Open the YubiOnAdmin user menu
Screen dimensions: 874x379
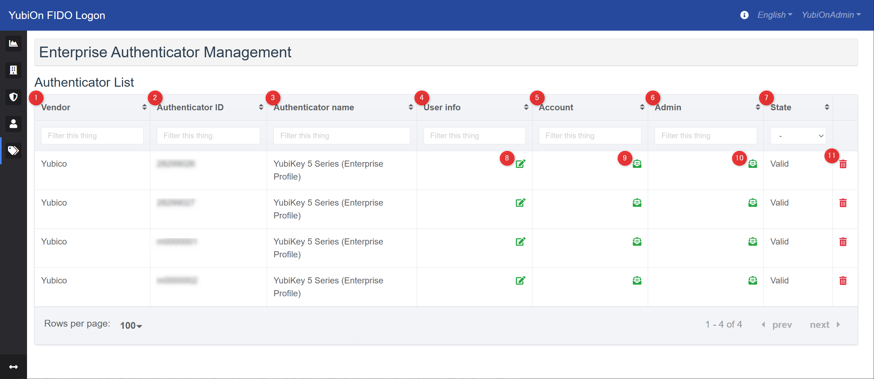click(831, 15)
